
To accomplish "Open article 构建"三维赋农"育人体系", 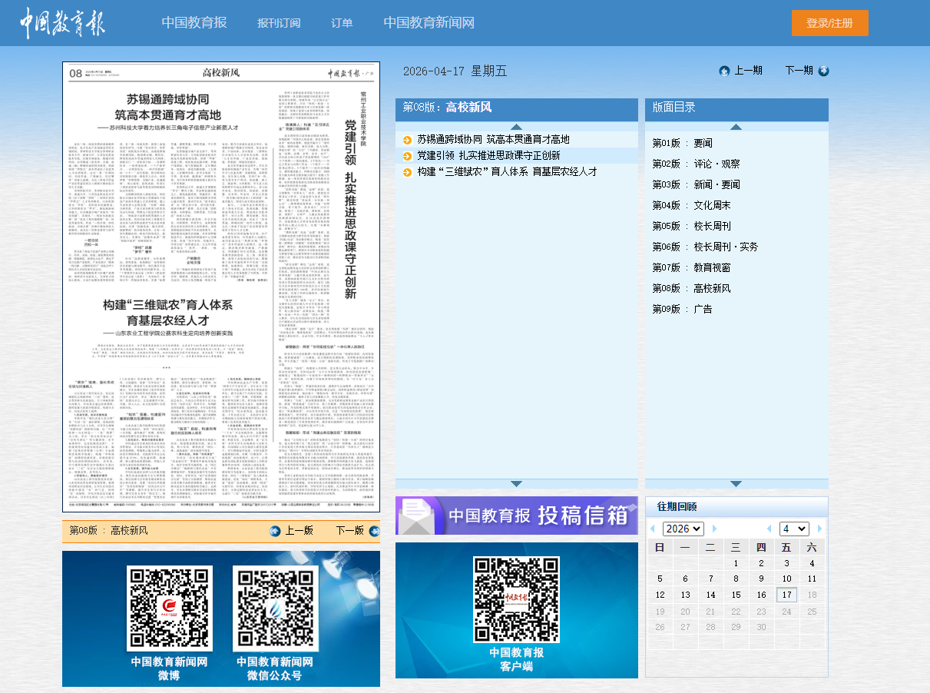I will coord(508,172).
